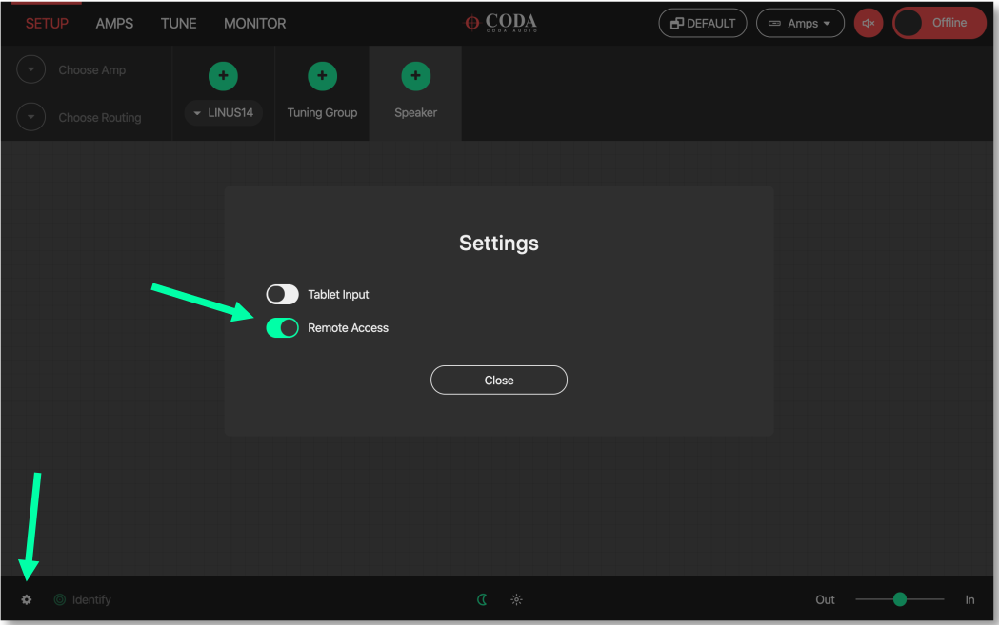Switch to light mode sun icon

point(516,600)
